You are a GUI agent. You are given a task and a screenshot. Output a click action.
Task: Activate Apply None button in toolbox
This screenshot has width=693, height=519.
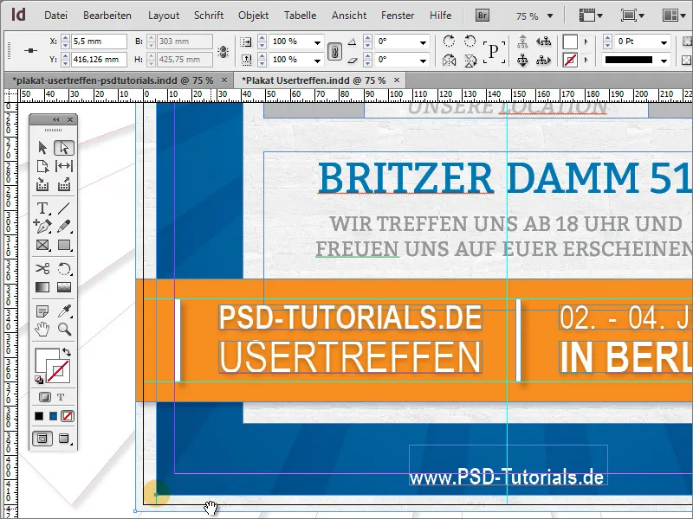[x=68, y=416]
